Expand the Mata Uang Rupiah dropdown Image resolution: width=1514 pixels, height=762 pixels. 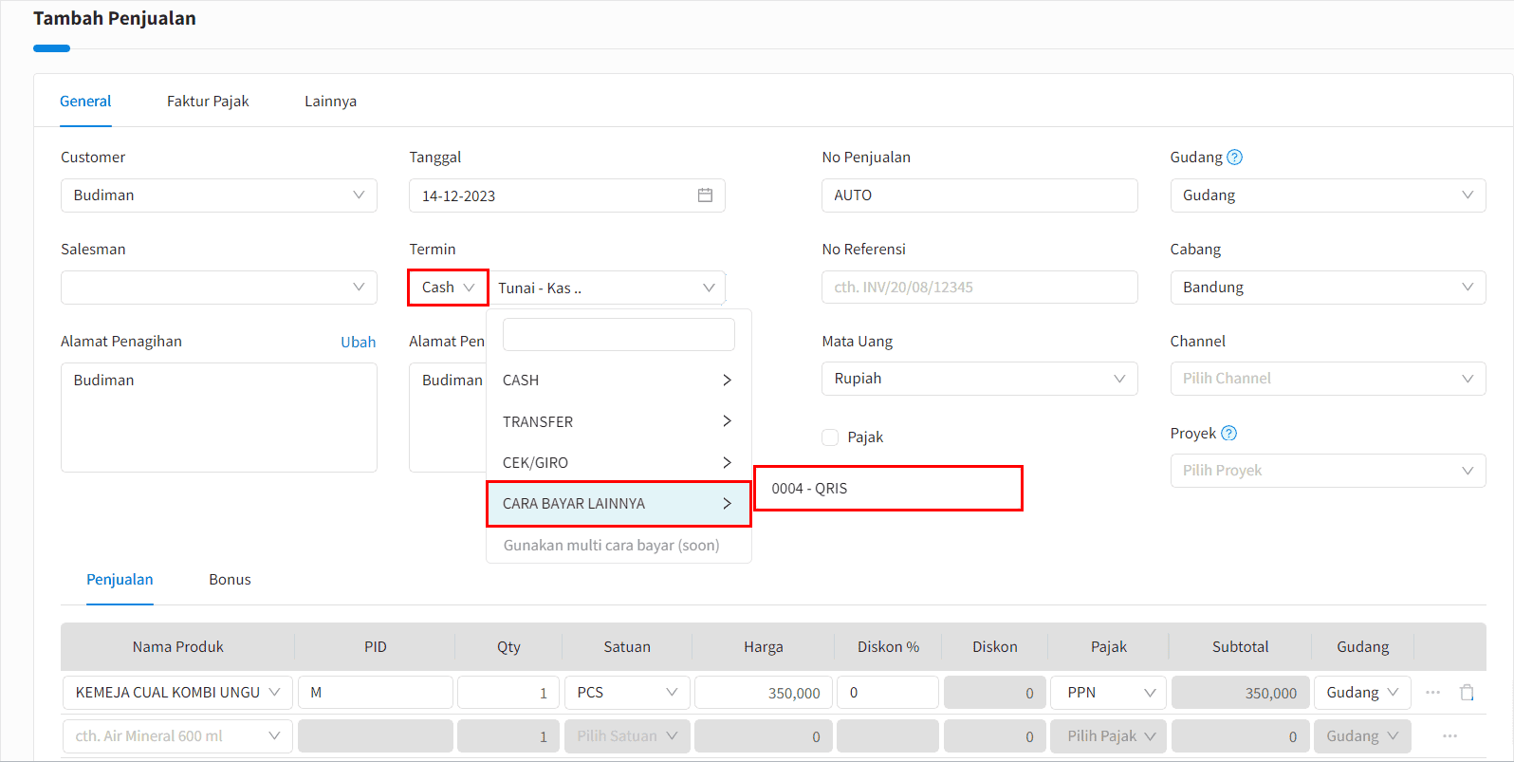click(x=979, y=379)
